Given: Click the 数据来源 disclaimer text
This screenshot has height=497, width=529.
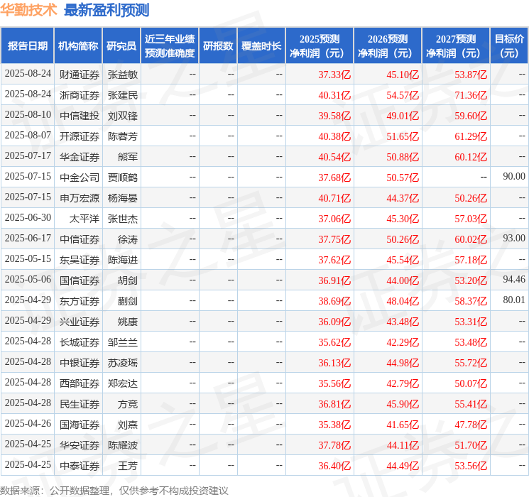Looking at the screenshot, I should tap(114, 490).
